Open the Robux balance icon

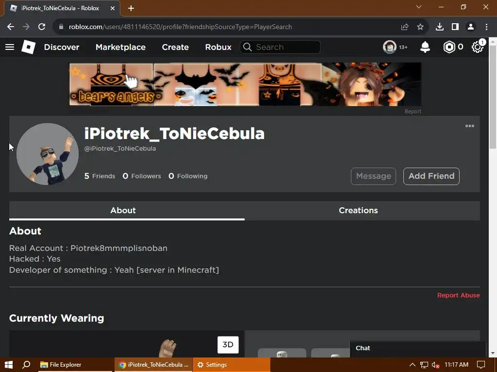pos(449,47)
